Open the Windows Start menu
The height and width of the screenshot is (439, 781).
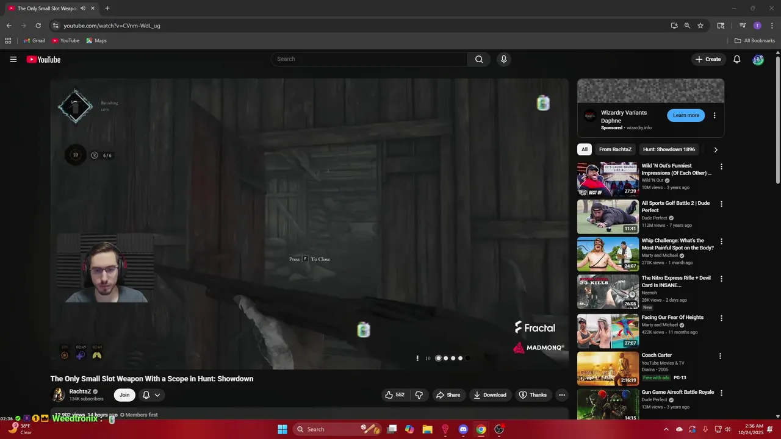(283, 429)
